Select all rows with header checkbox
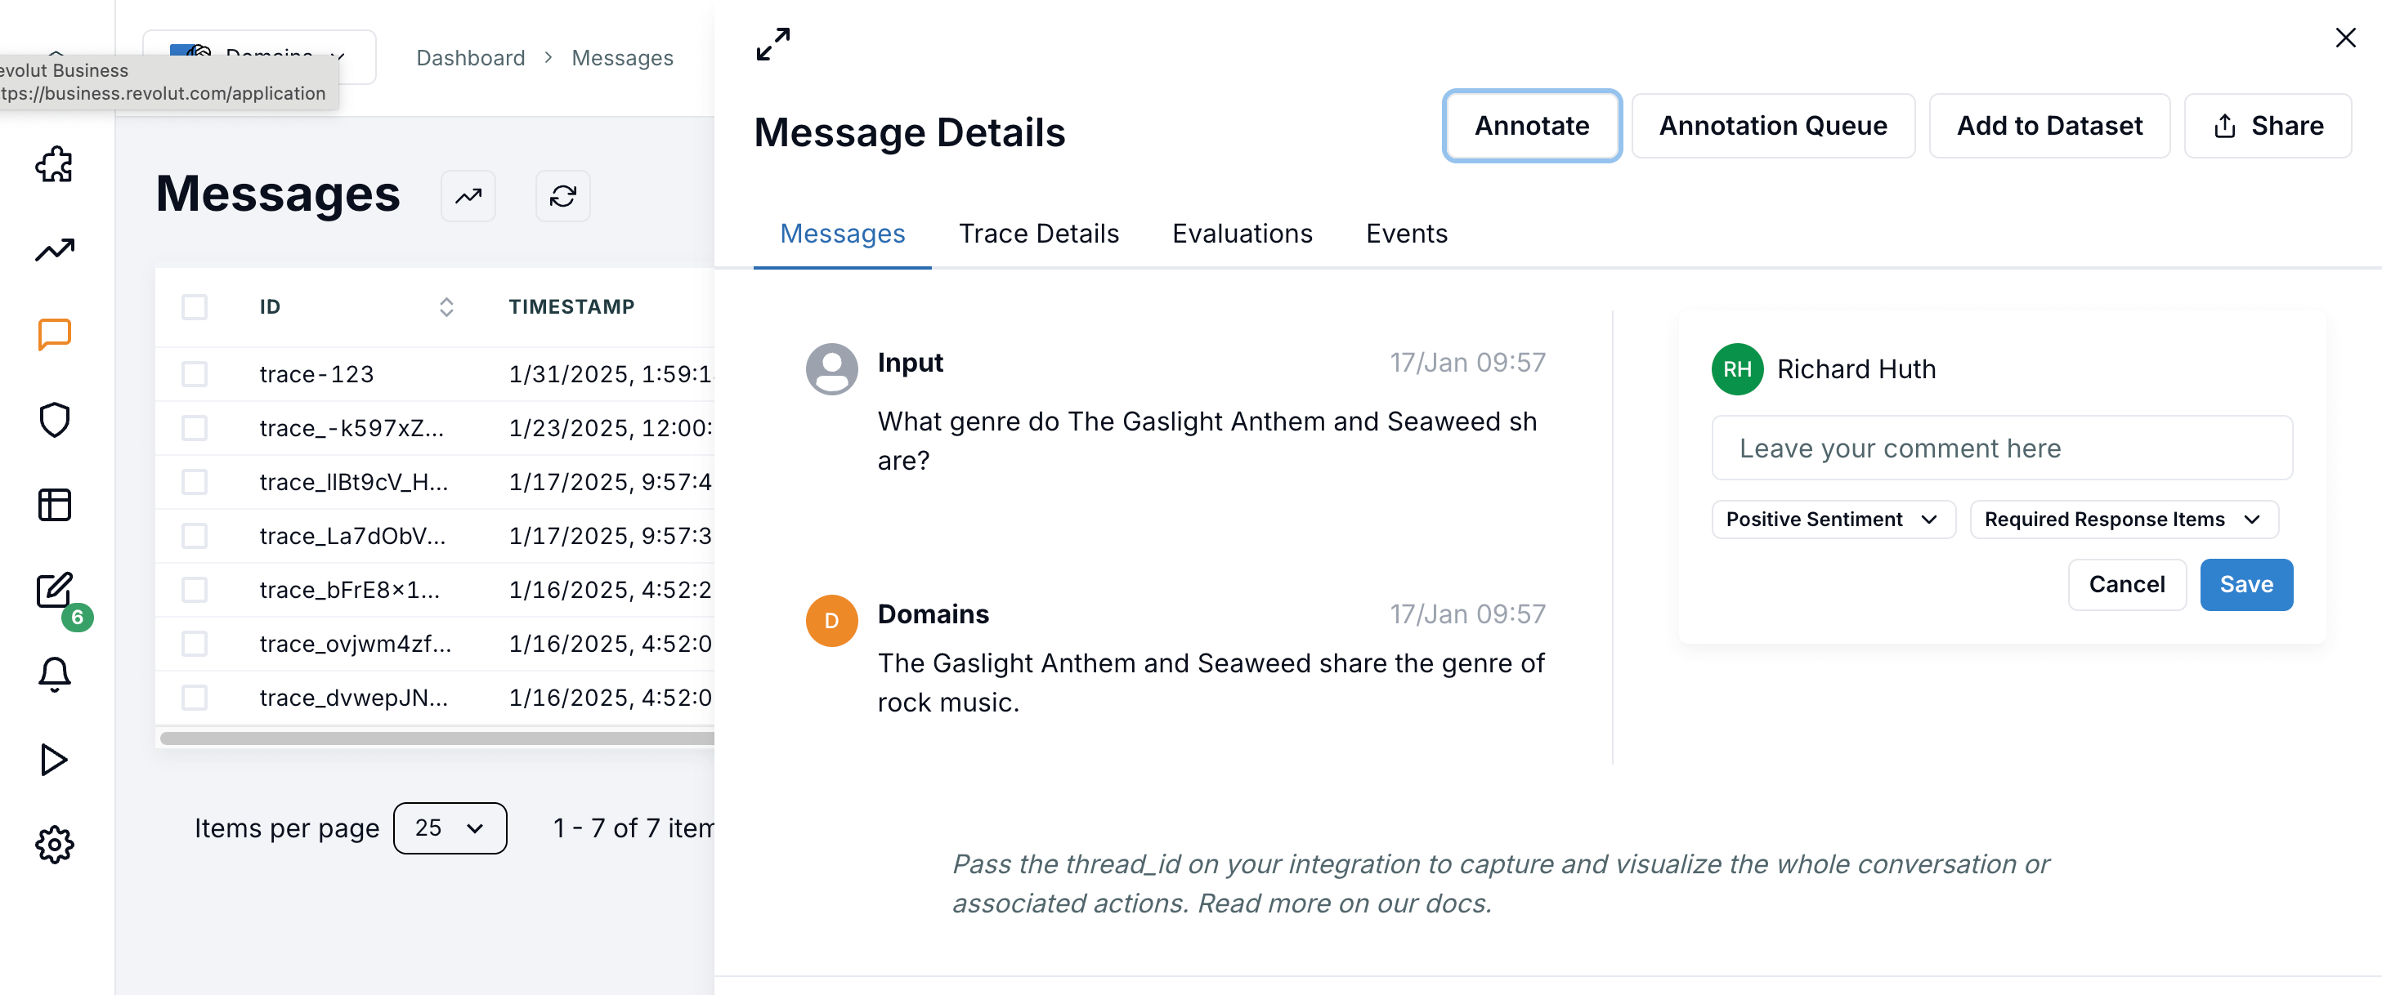 [195, 306]
